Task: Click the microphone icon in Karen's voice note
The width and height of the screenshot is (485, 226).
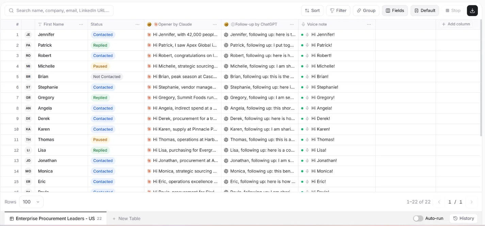Action: (x=307, y=129)
